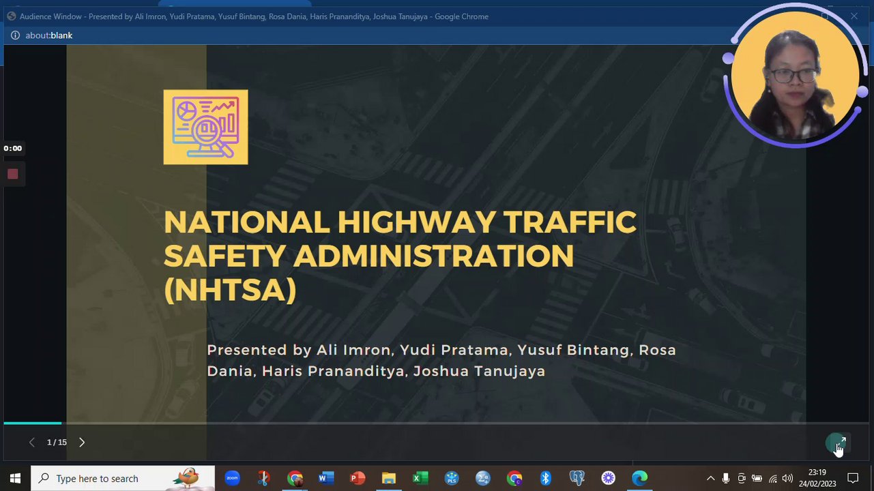
Task: Click the about:blank address text
Action: pyautogui.click(x=48, y=35)
